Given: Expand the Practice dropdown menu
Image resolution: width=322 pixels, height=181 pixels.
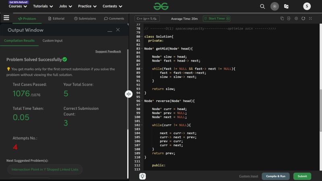Looking at the screenshot, I should [x=87, y=6].
